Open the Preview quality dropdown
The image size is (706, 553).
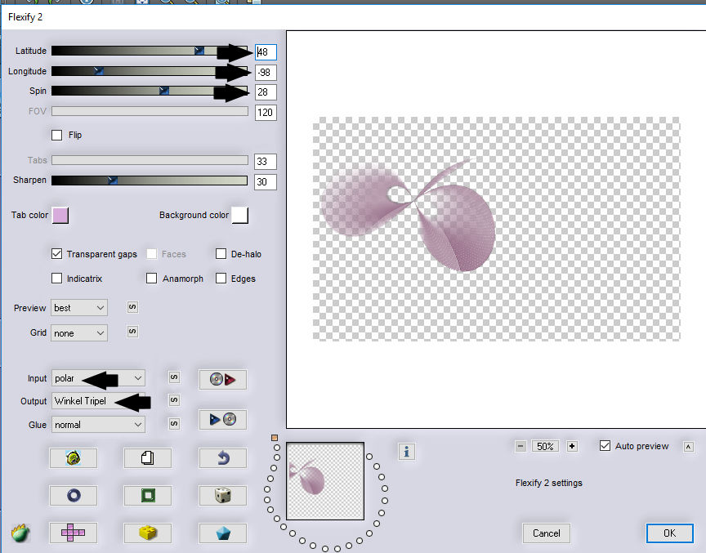coord(79,308)
